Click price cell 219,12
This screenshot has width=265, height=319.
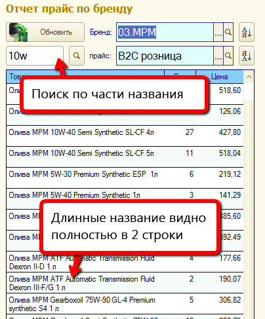pyautogui.click(x=230, y=174)
